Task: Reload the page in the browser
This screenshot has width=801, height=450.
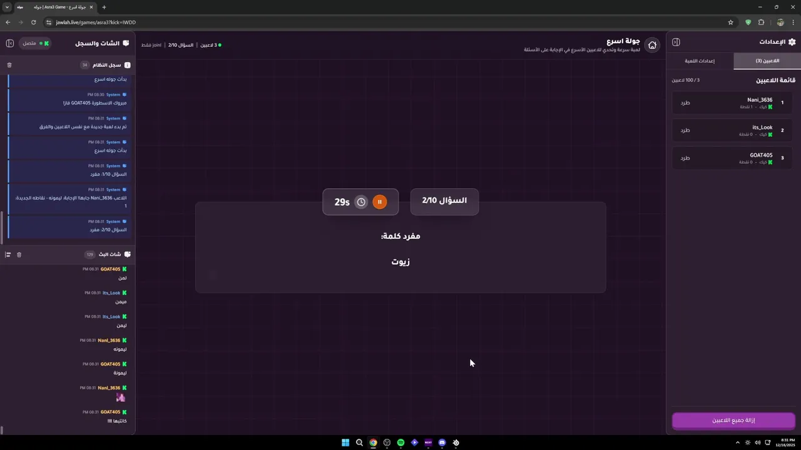Action: pos(33,22)
